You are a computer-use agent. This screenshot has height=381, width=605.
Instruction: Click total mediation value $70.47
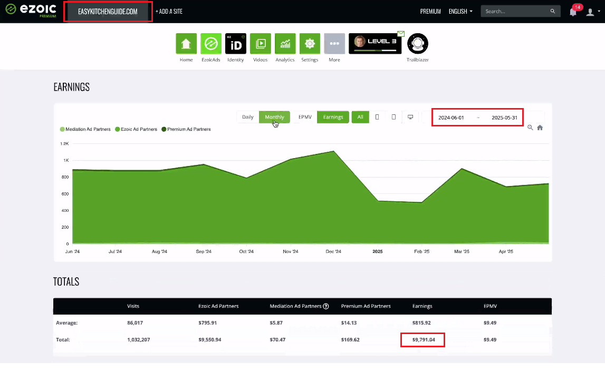(x=277, y=340)
